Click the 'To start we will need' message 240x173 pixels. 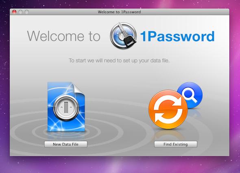click(119, 61)
